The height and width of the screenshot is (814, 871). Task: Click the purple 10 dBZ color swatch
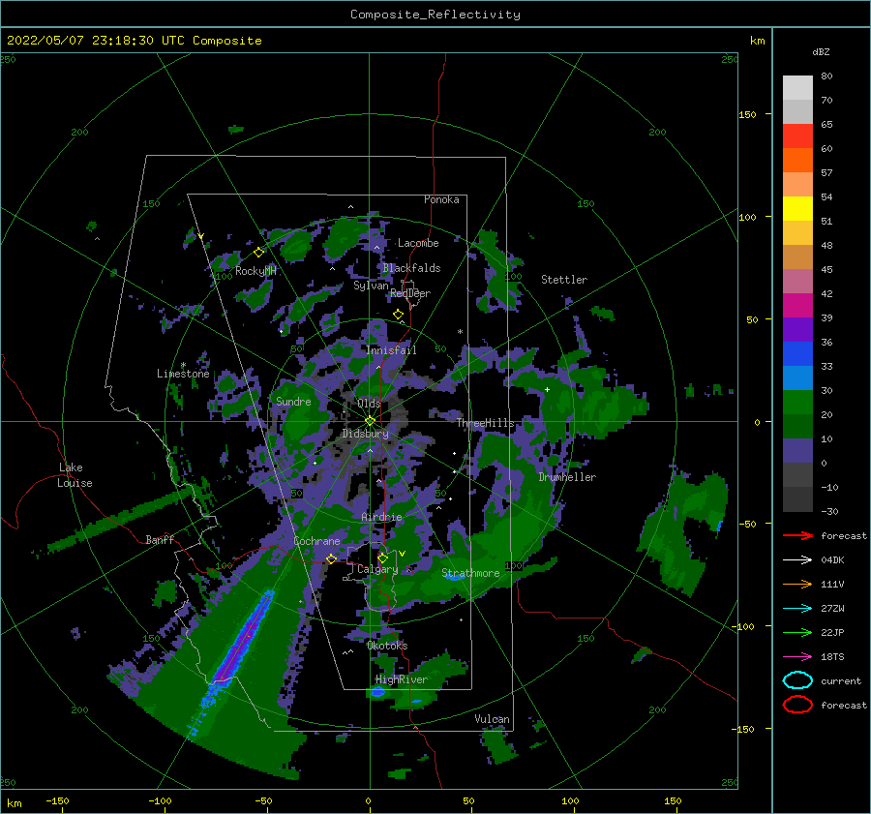coord(797,451)
